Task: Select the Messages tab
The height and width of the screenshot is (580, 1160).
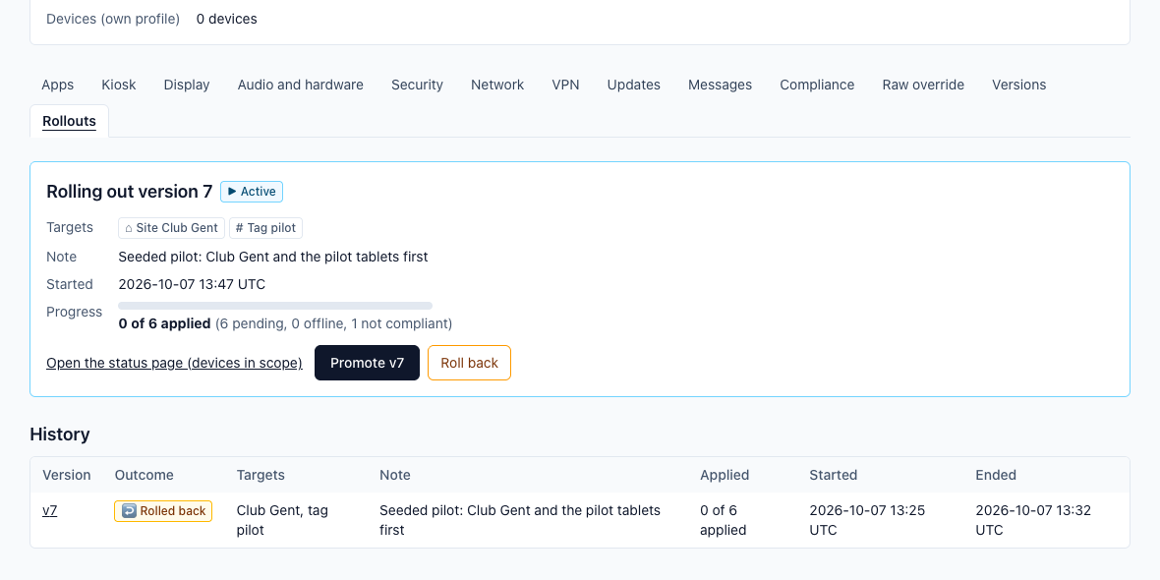Action: pyautogui.click(x=720, y=85)
